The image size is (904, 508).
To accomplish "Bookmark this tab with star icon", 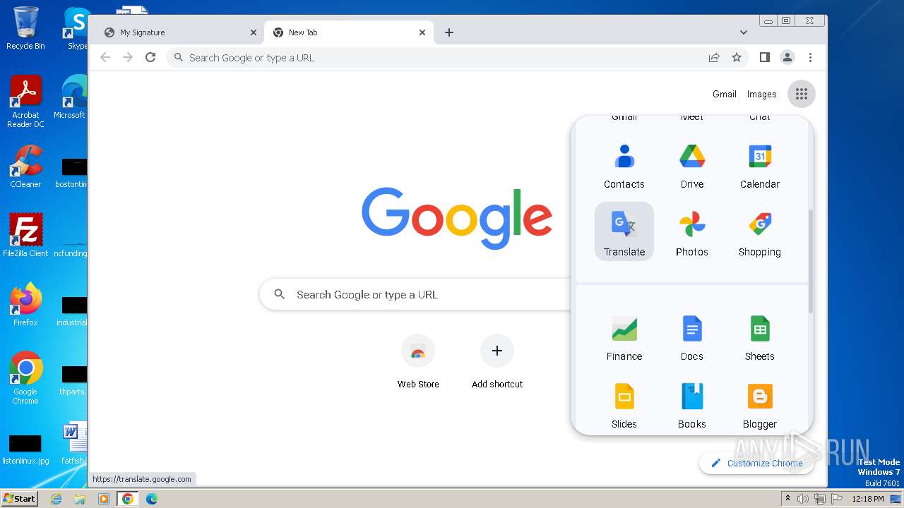I will click(x=737, y=57).
